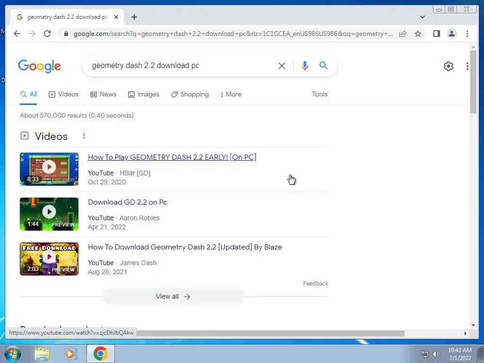The image size is (484, 363).
Task: Open Windows Explorer from the taskbar
Action: point(42,354)
